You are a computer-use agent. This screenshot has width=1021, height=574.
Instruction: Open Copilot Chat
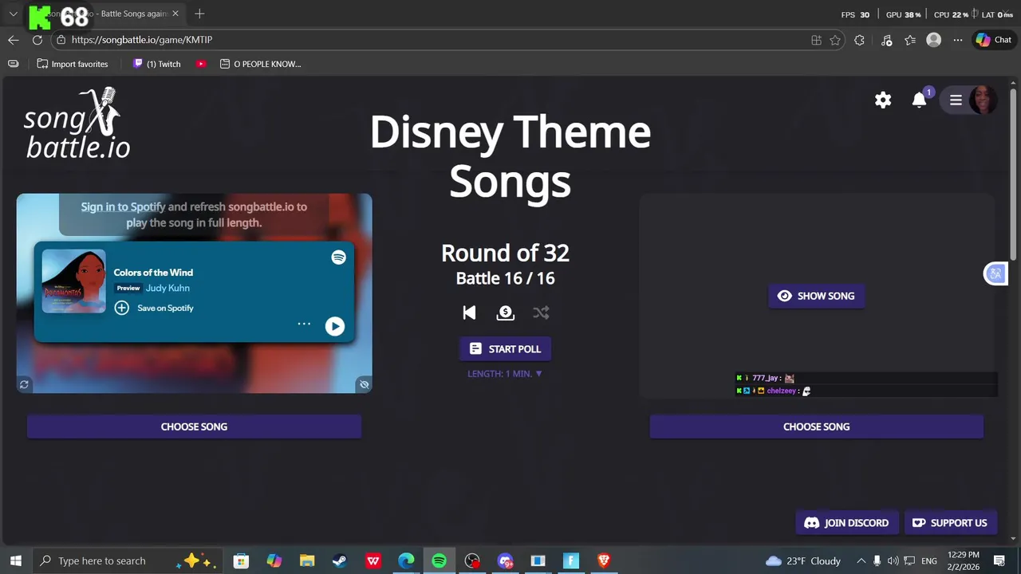pos(994,40)
